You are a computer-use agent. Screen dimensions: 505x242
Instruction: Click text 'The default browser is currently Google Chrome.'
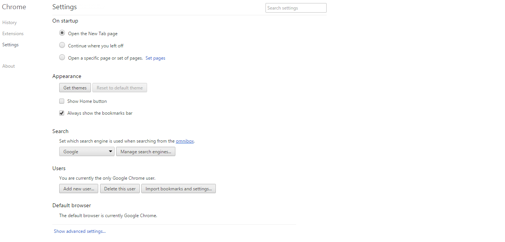click(x=108, y=216)
